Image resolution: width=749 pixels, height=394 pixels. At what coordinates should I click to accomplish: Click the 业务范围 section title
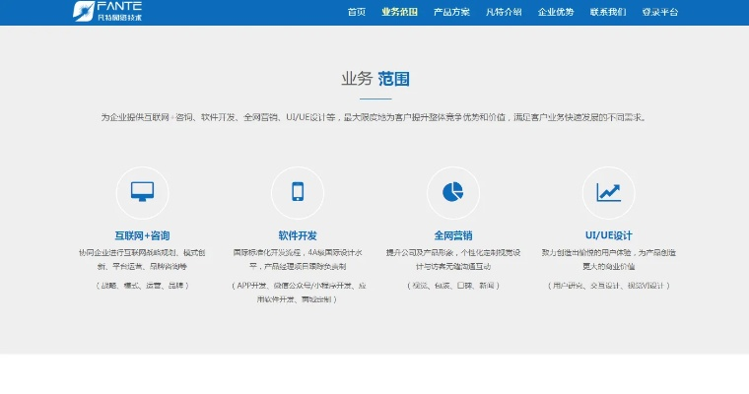(374, 79)
